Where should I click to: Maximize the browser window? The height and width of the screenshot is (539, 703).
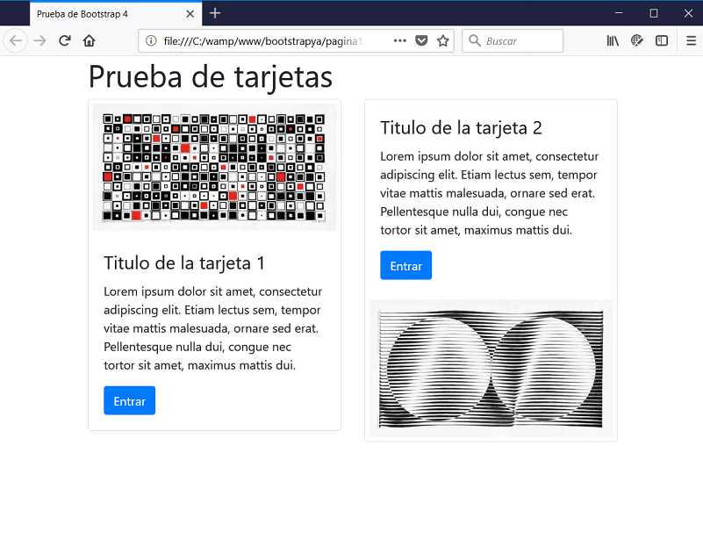point(654,13)
